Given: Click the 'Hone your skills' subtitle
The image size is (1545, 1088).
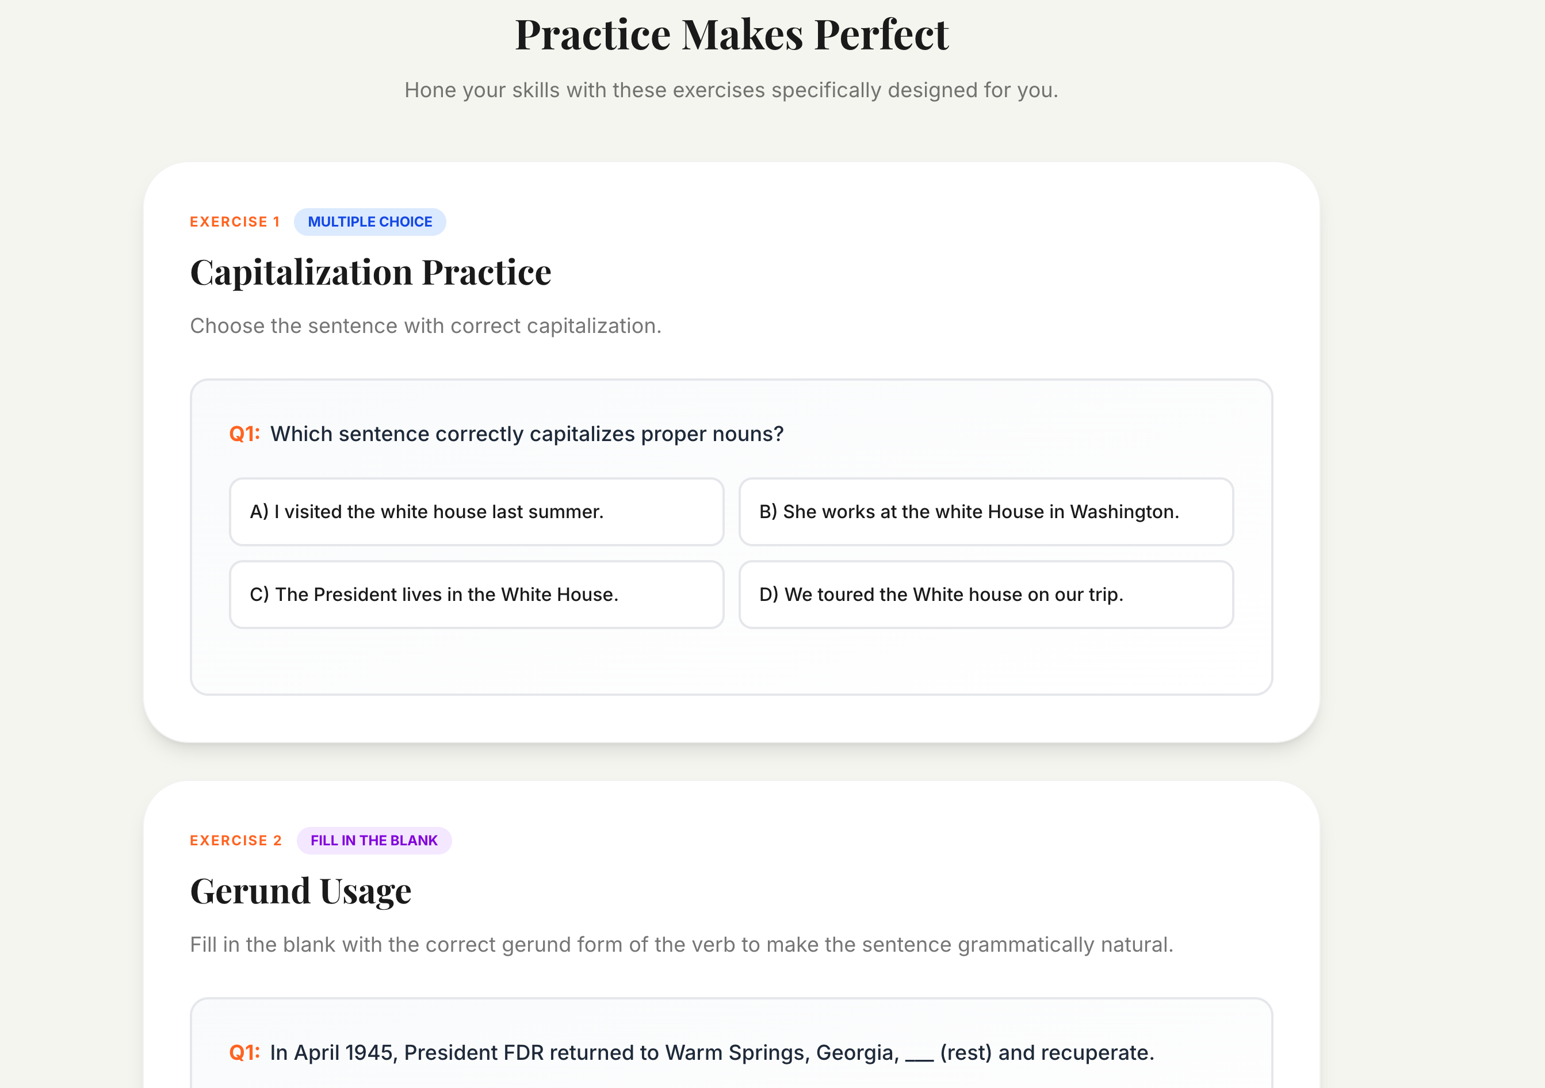Looking at the screenshot, I should coord(731,90).
